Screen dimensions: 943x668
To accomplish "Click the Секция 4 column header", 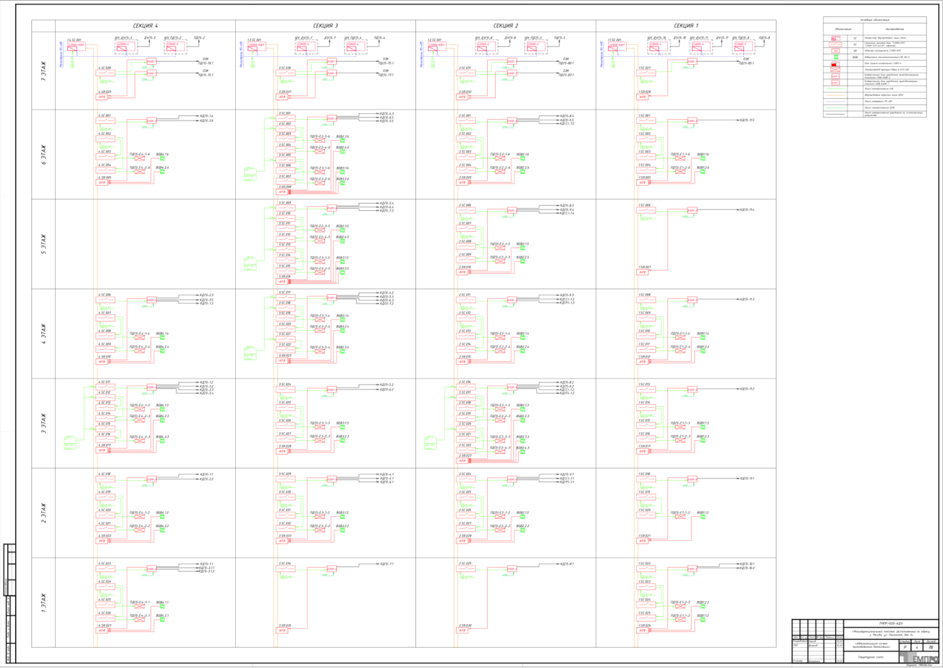I will point(145,26).
